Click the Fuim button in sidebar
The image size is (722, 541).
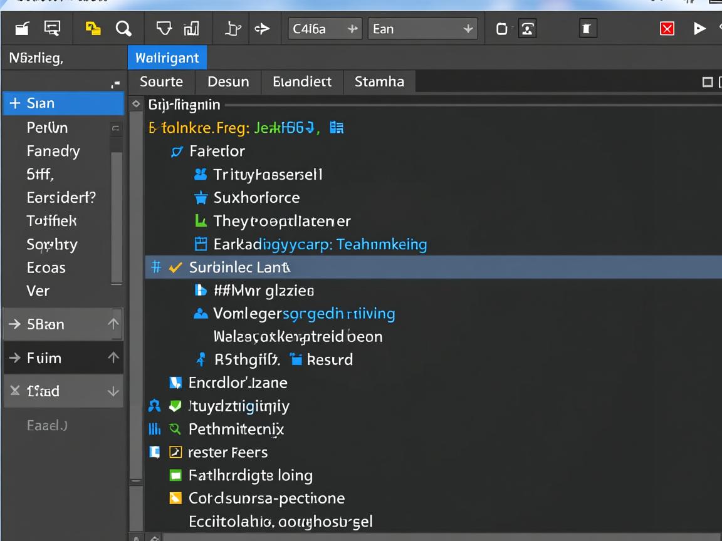63,358
